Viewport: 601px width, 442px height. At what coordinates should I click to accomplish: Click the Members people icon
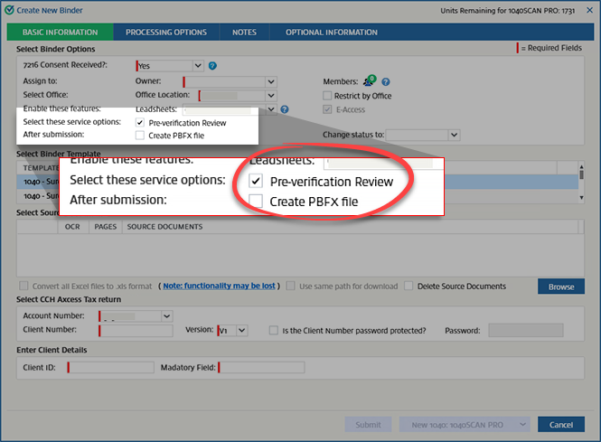[371, 81]
